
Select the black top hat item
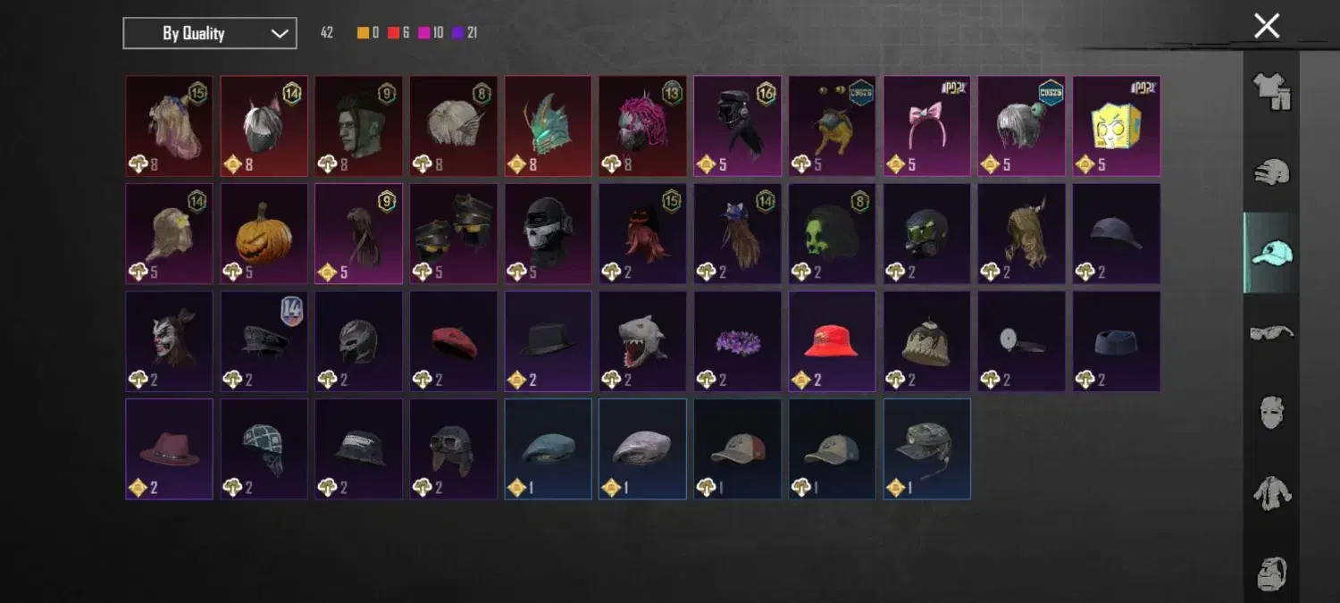tap(548, 341)
